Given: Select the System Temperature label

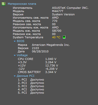Looking at the screenshot, I should click(x=28, y=37).
